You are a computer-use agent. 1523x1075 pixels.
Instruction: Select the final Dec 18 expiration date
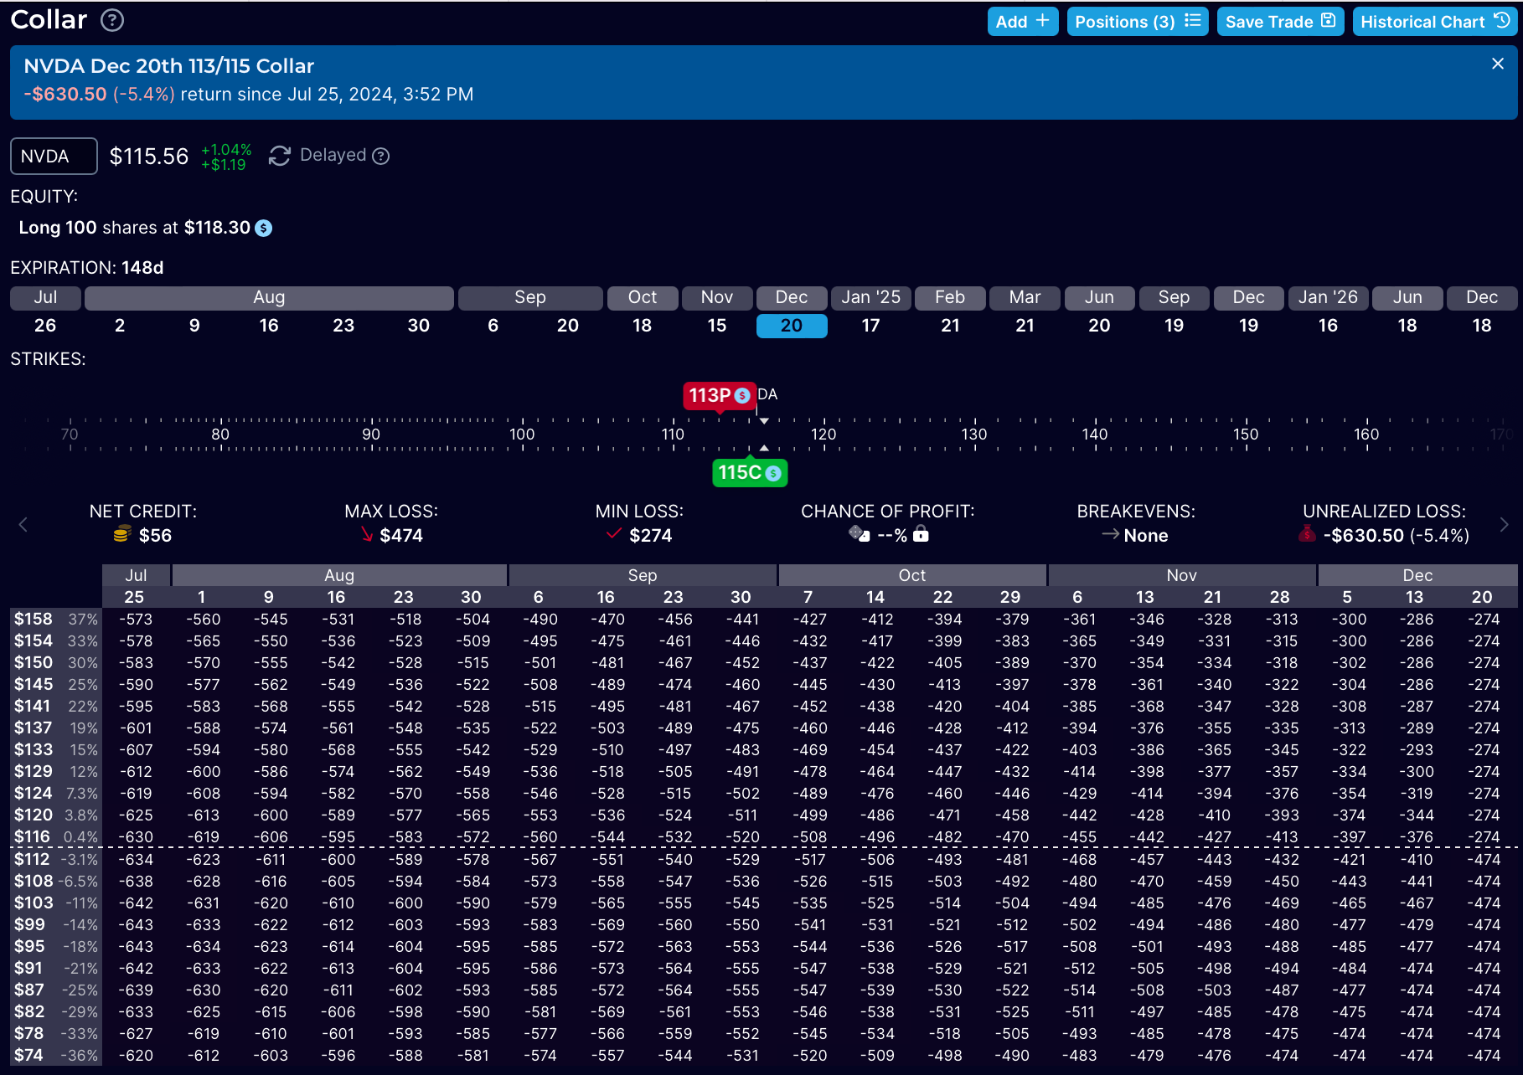pos(1482,326)
